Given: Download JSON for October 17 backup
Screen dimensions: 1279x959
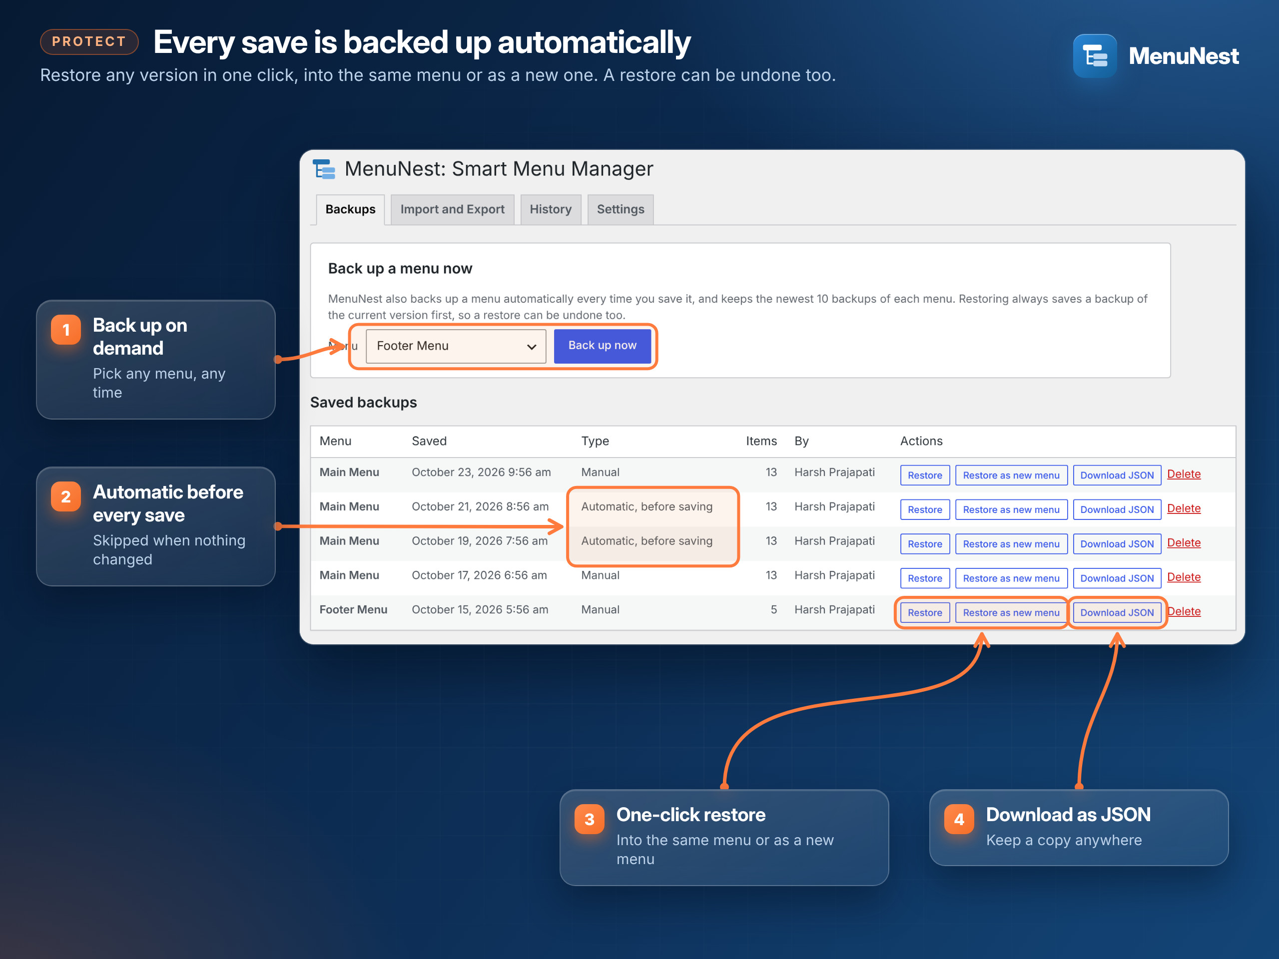Looking at the screenshot, I should coord(1117,578).
